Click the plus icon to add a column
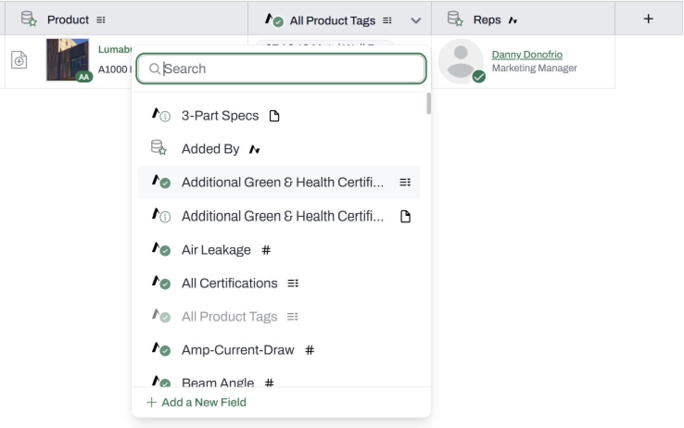Viewport: 684px width, 428px height. click(x=648, y=19)
